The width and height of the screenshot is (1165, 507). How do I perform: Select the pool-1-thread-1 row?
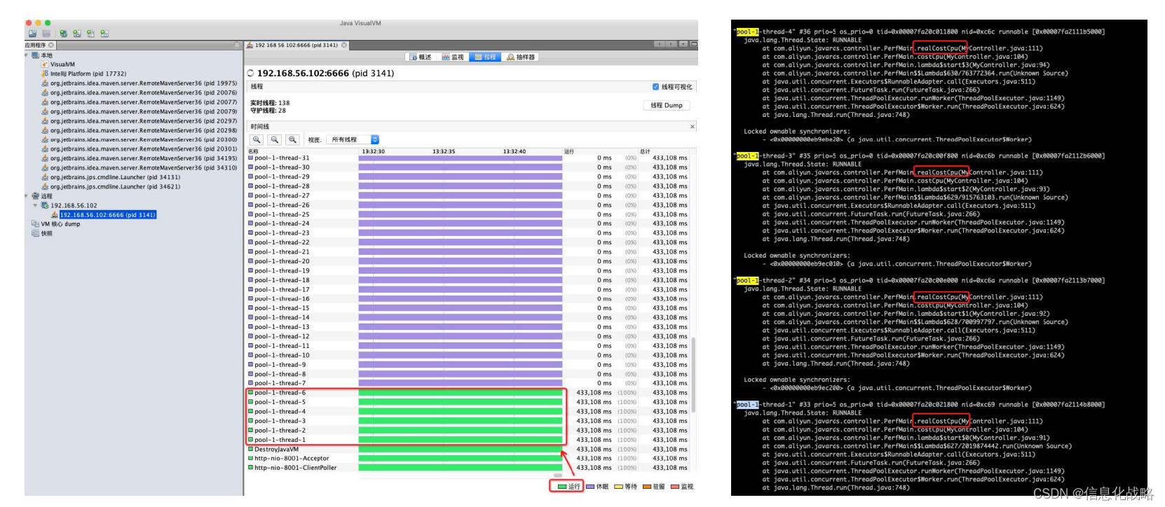coord(468,440)
